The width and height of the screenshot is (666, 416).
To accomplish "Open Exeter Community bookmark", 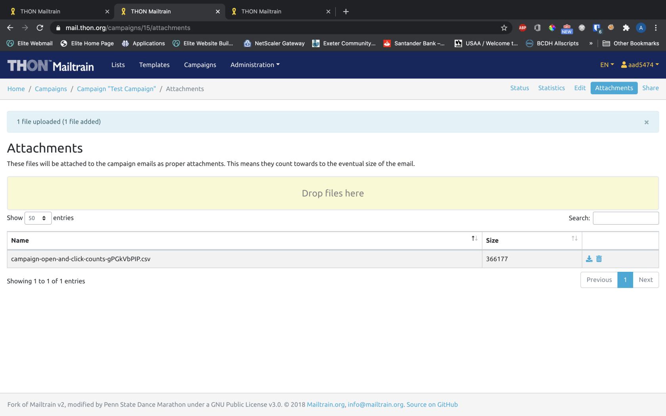I will pyautogui.click(x=344, y=43).
